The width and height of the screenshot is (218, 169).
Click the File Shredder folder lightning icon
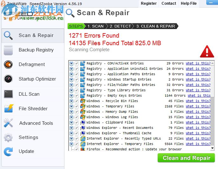(x=9, y=109)
